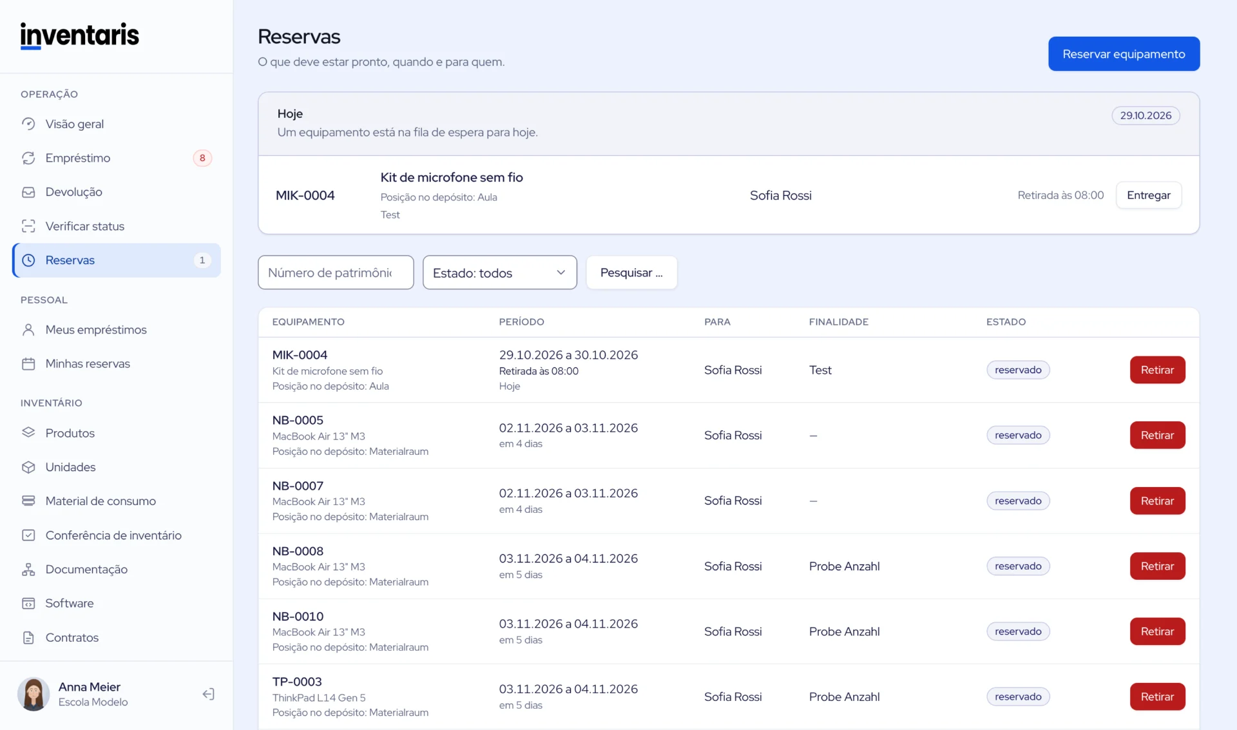
Task: Click the Documentação network icon
Action: pyautogui.click(x=28, y=570)
